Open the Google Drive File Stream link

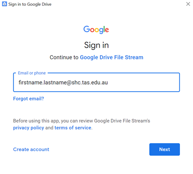pyautogui.click(x=111, y=57)
